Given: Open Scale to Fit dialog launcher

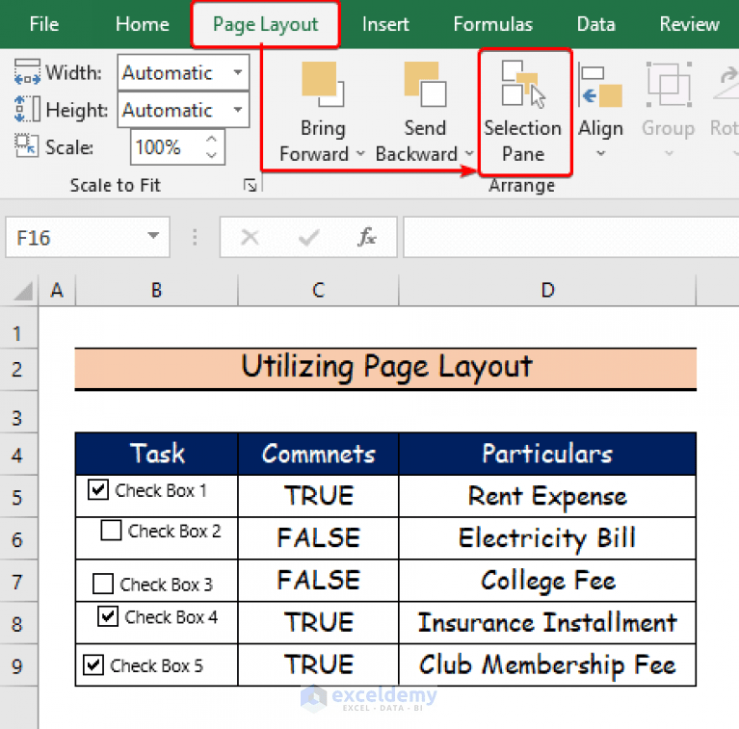Looking at the screenshot, I should [251, 185].
